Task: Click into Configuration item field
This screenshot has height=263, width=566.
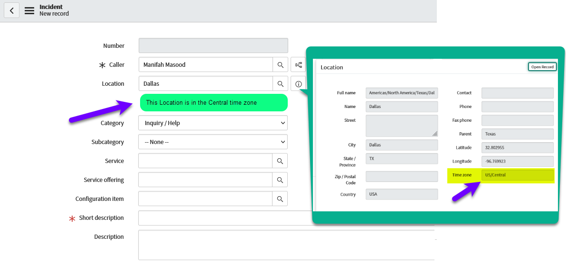Action: 206,199
